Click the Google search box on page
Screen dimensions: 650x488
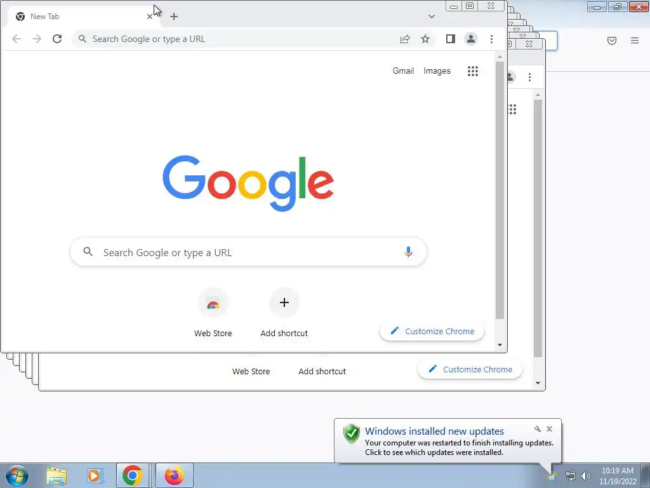249,252
